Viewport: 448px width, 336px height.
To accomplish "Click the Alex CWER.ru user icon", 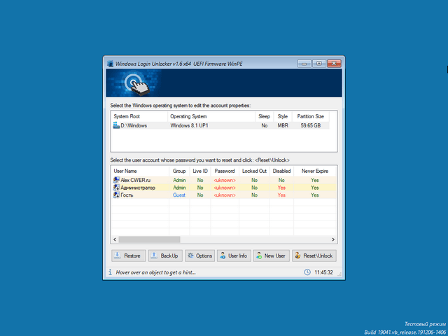I will 116,180.
